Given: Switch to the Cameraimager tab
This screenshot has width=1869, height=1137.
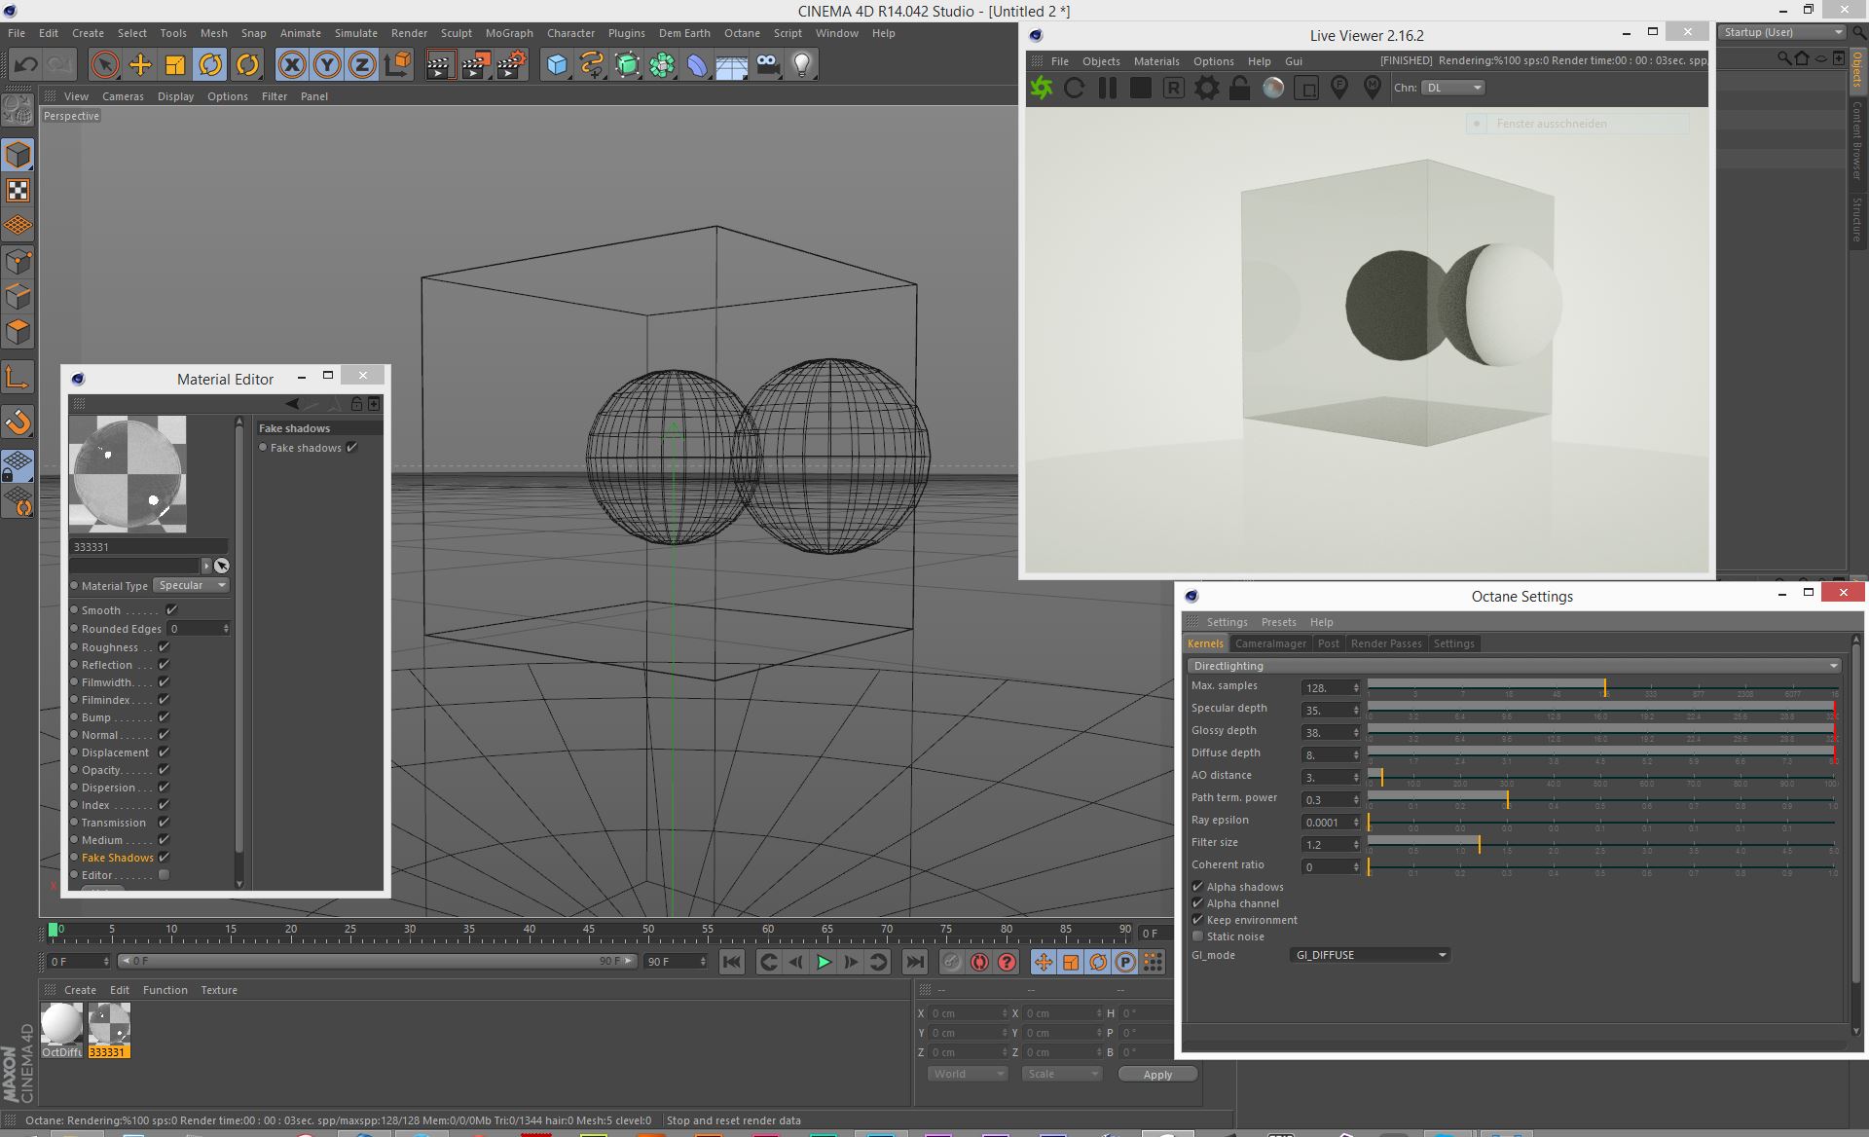Looking at the screenshot, I should tap(1270, 643).
